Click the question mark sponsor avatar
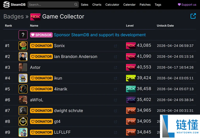This screenshot has height=138, width=200. tap(23, 35)
